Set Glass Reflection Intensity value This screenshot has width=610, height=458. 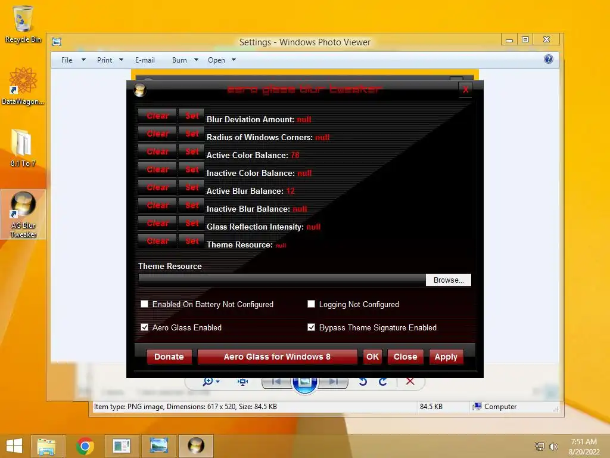(192, 223)
